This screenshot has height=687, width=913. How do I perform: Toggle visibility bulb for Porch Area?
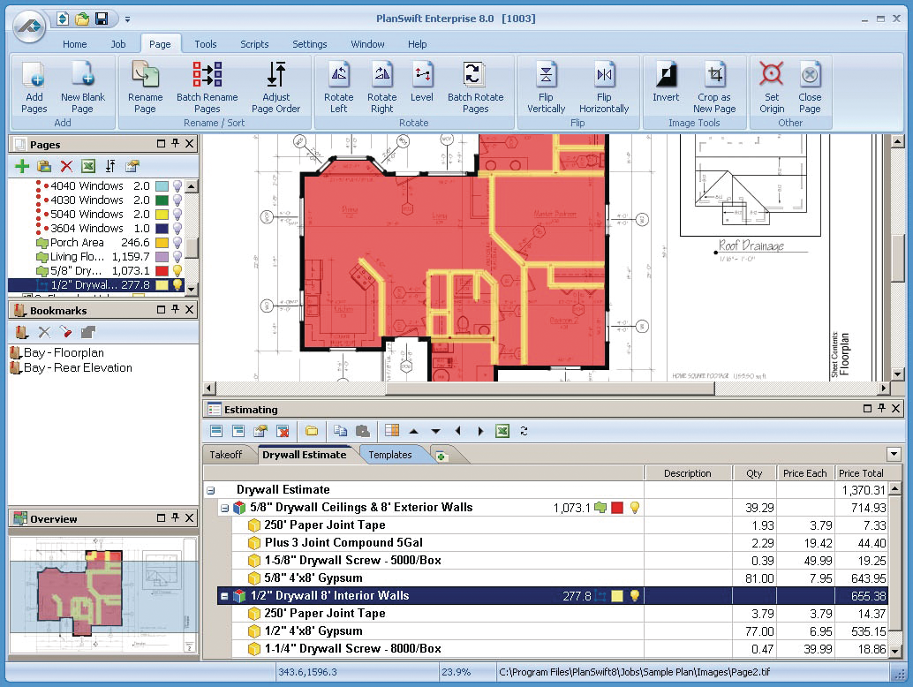[177, 243]
